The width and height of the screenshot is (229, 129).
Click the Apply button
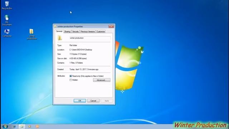pos(107,101)
